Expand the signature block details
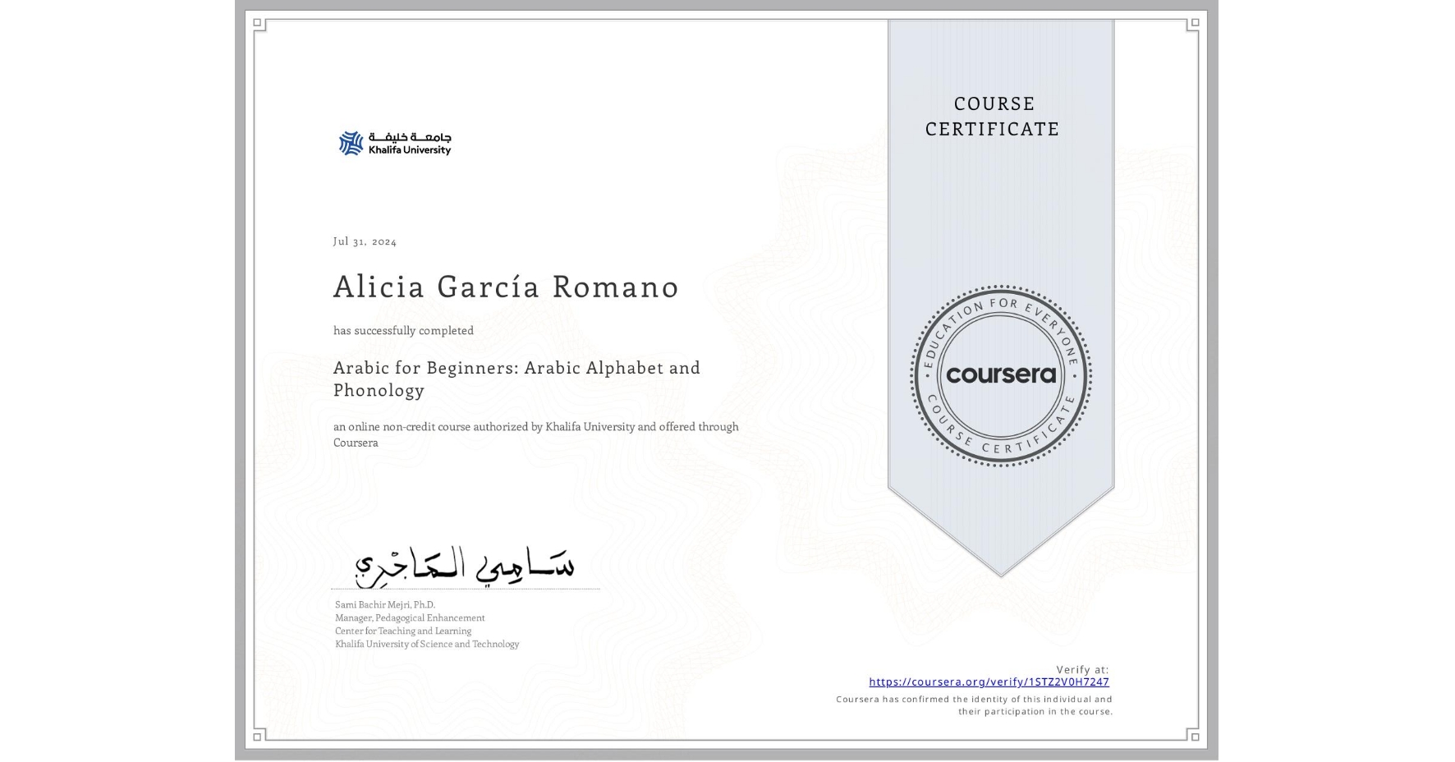This screenshot has width=1455, height=762. tap(425, 623)
